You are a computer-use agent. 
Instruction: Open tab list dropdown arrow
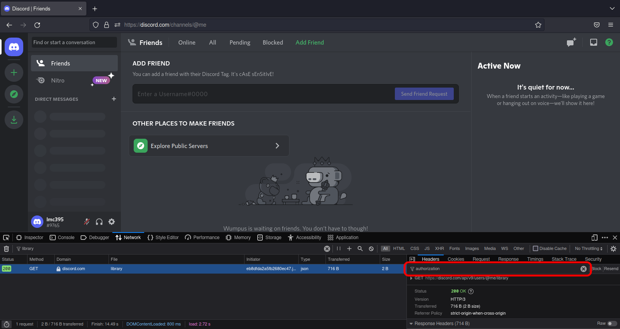pos(612,9)
